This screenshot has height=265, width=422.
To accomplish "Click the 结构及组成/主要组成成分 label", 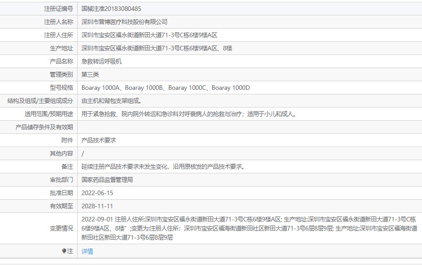I will 40,101.
